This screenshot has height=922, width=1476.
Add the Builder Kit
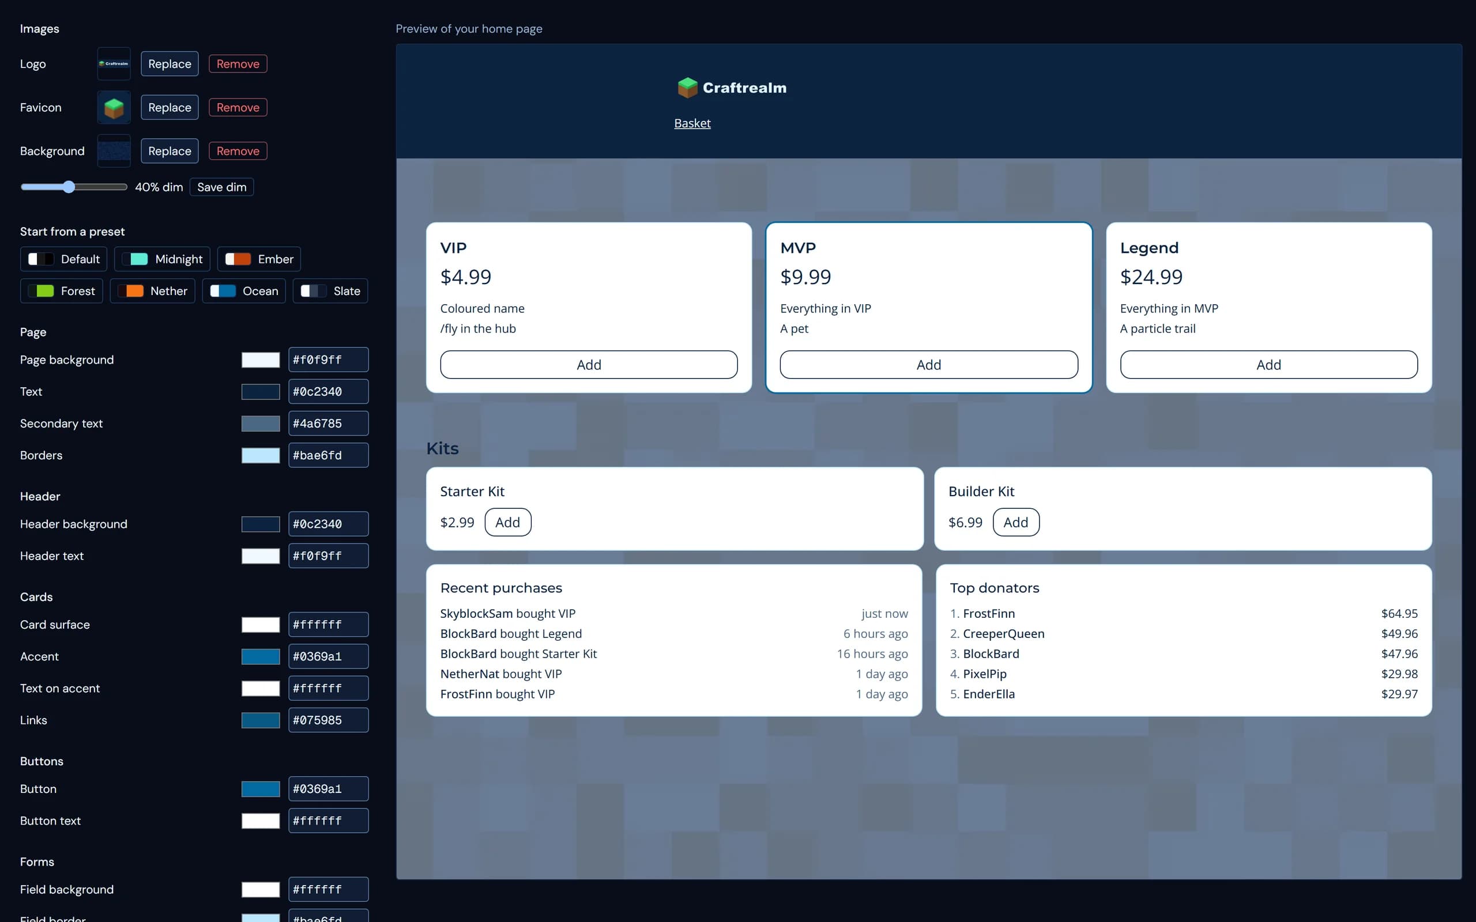(1015, 522)
